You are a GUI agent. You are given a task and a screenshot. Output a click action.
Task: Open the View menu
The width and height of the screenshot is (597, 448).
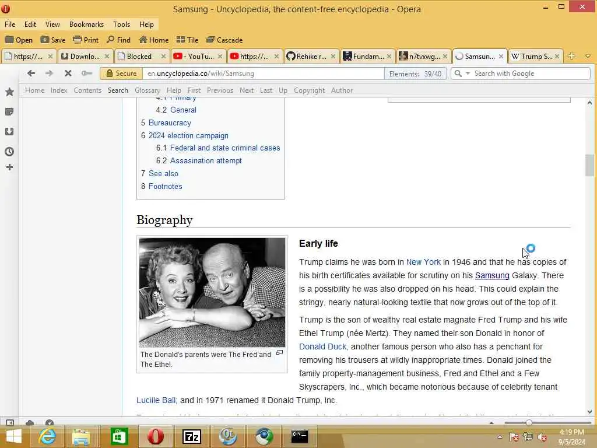(52, 24)
